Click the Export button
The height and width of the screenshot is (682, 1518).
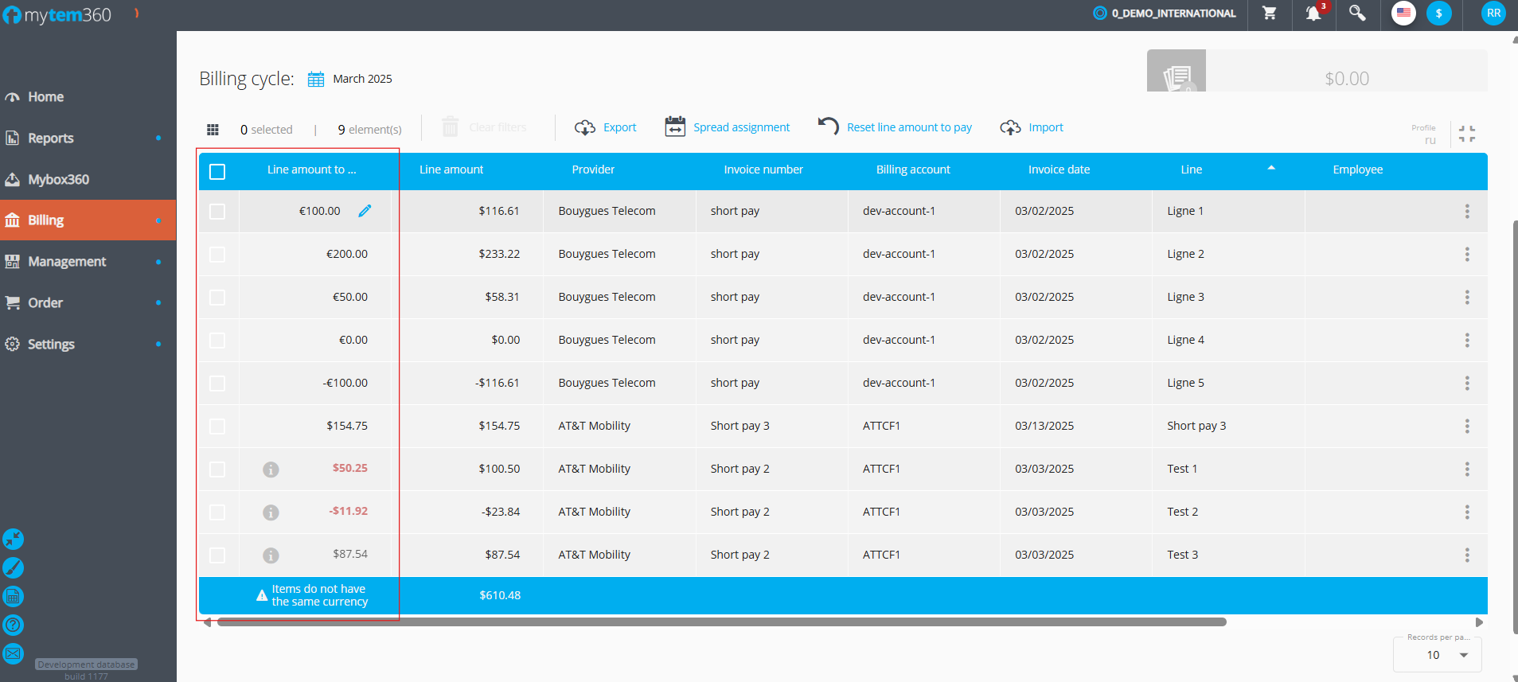(607, 127)
